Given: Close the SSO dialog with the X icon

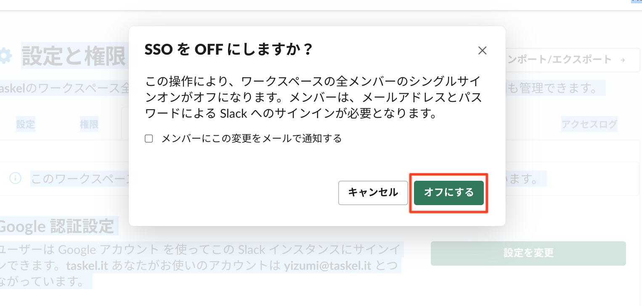Looking at the screenshot, I should click(482, 51).
